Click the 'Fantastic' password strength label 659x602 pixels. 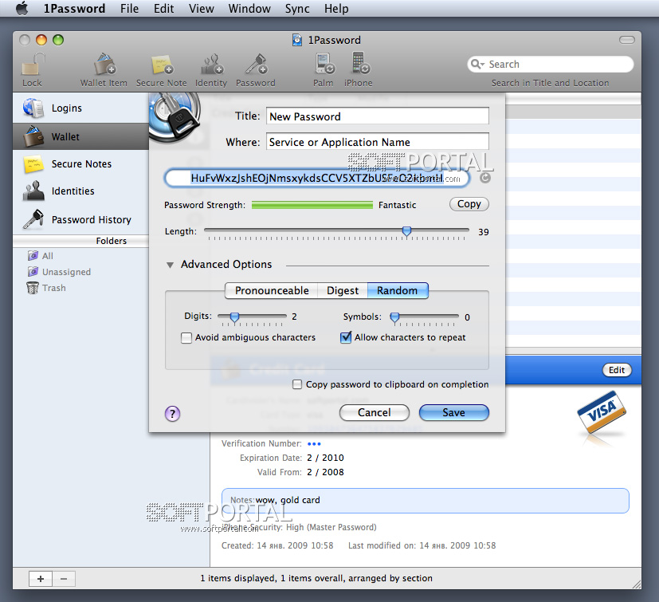(397, 205)
